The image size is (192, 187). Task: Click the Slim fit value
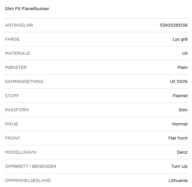183,110
